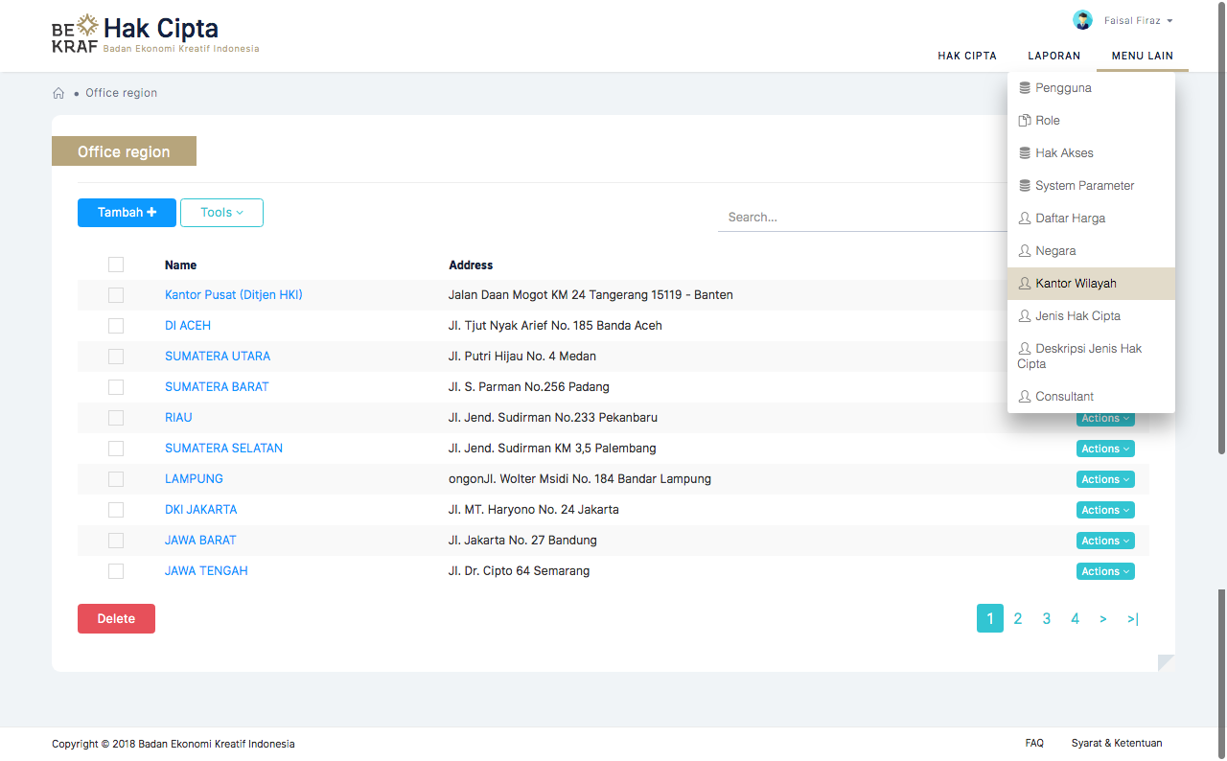Click the database icon beside Hak Akses
The image size is (1227, 761).
(1025, 153)
